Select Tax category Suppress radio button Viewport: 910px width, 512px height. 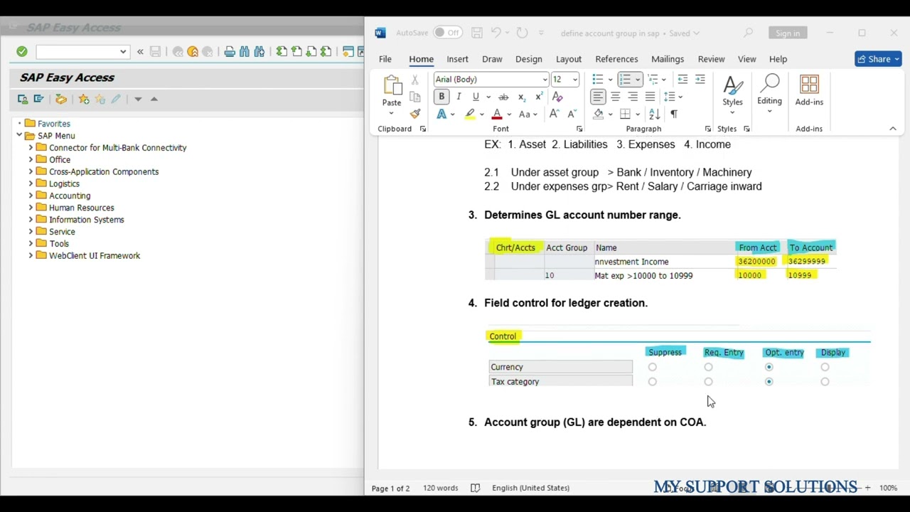pos(653,382)
